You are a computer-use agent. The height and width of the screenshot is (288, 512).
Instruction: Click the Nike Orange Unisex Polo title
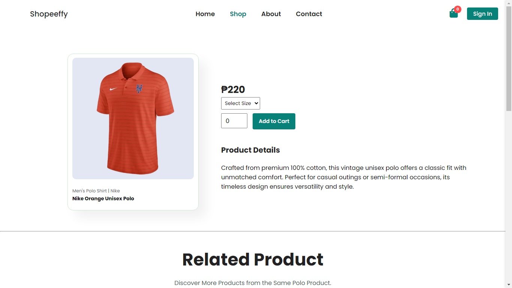tap(103, 198)
